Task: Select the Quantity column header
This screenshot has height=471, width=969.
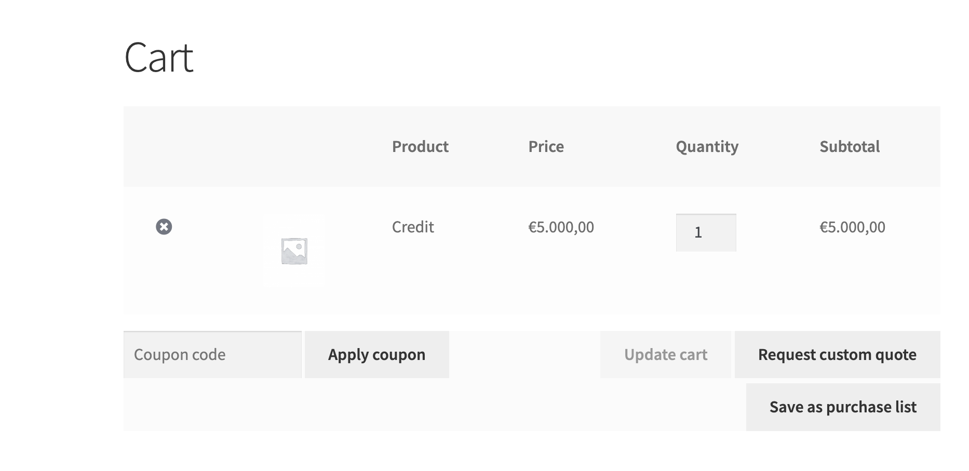Action: click(707, 147)
